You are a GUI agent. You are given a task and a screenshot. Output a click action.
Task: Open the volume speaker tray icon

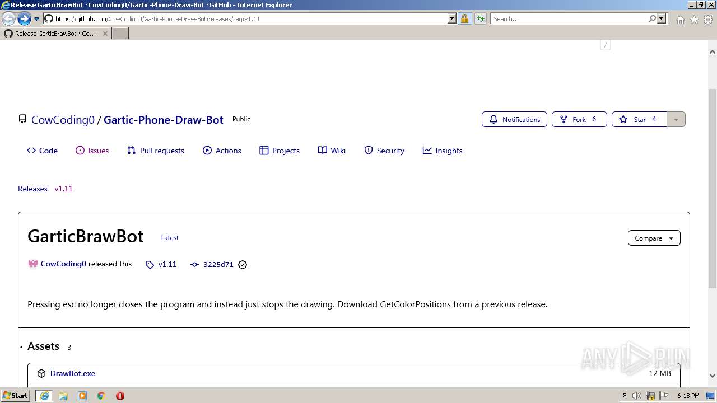637,396
